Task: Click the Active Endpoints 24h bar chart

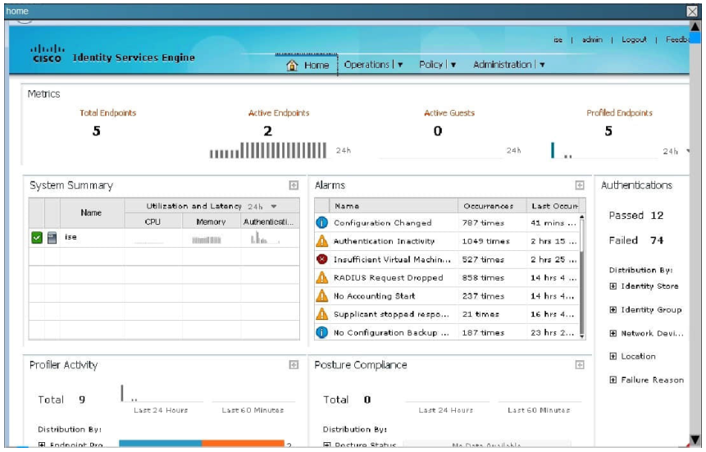Action: click(268, 150)
